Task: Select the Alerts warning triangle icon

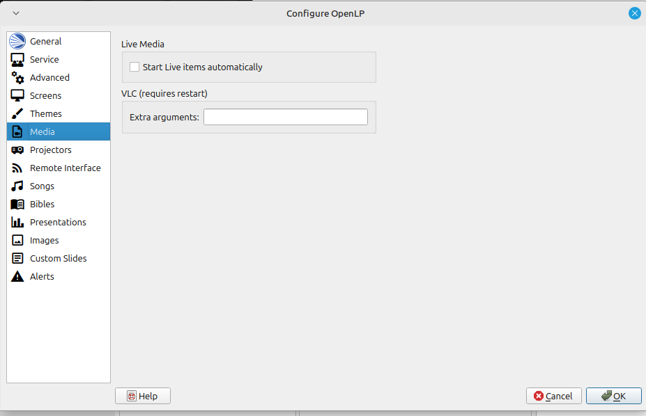Action: click(17, 276)
